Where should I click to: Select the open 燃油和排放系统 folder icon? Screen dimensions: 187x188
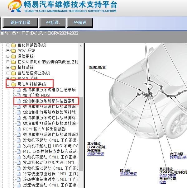tap(14, 84)
